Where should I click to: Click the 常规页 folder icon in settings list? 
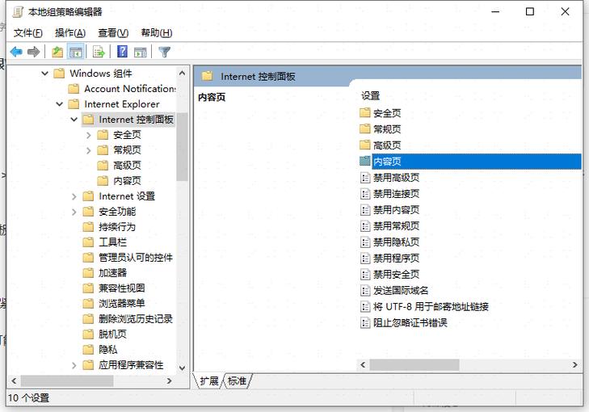[x=364, y=128]
